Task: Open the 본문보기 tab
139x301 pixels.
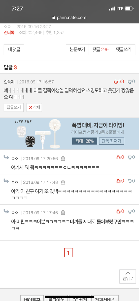Action: [77, 50]
